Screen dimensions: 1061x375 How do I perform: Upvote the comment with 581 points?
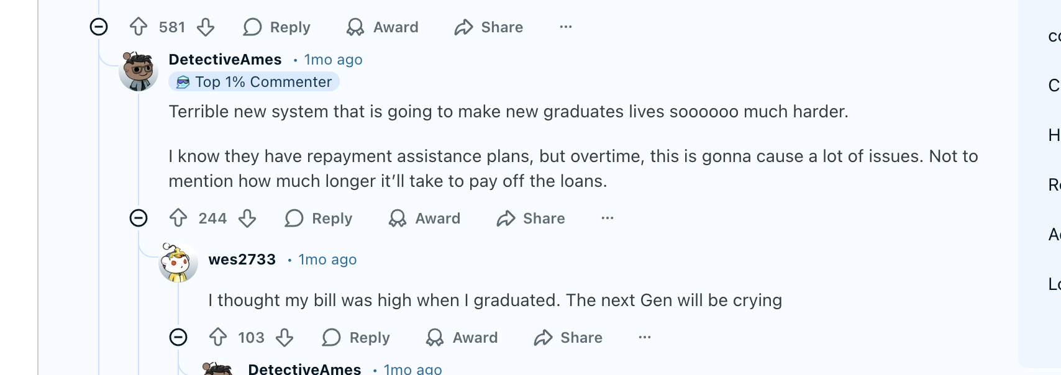click(x=139, y=27)
